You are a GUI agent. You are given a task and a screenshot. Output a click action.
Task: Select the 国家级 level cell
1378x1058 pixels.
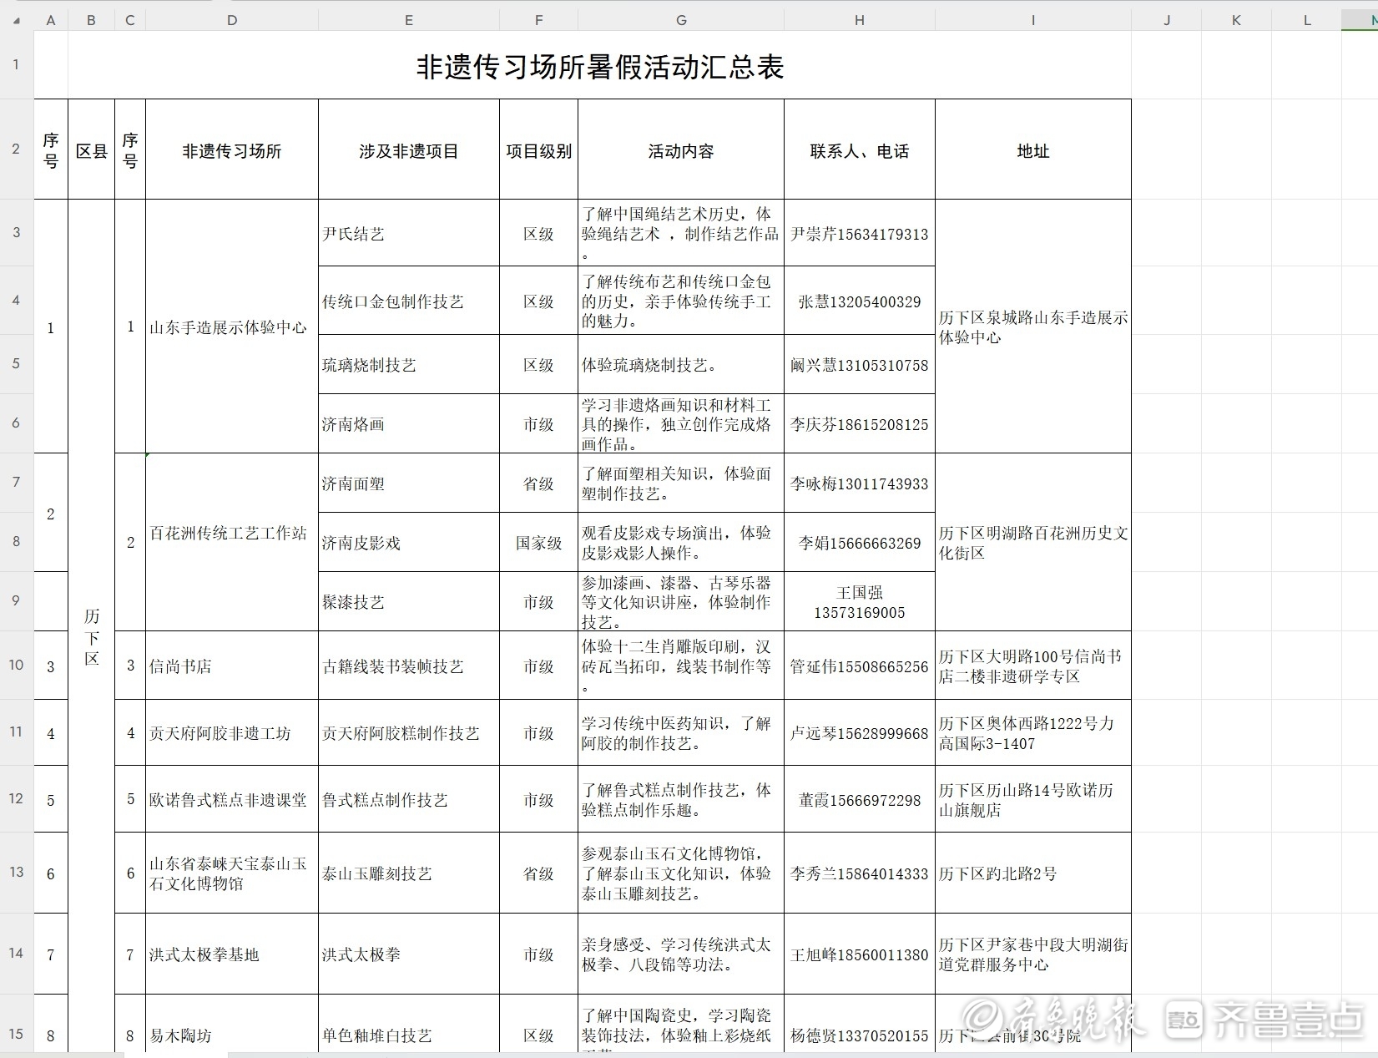pos(538,543)
